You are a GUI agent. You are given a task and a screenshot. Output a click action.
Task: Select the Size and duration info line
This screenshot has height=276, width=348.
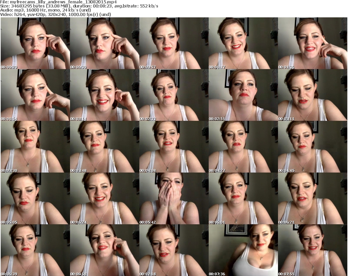(79, 6)
